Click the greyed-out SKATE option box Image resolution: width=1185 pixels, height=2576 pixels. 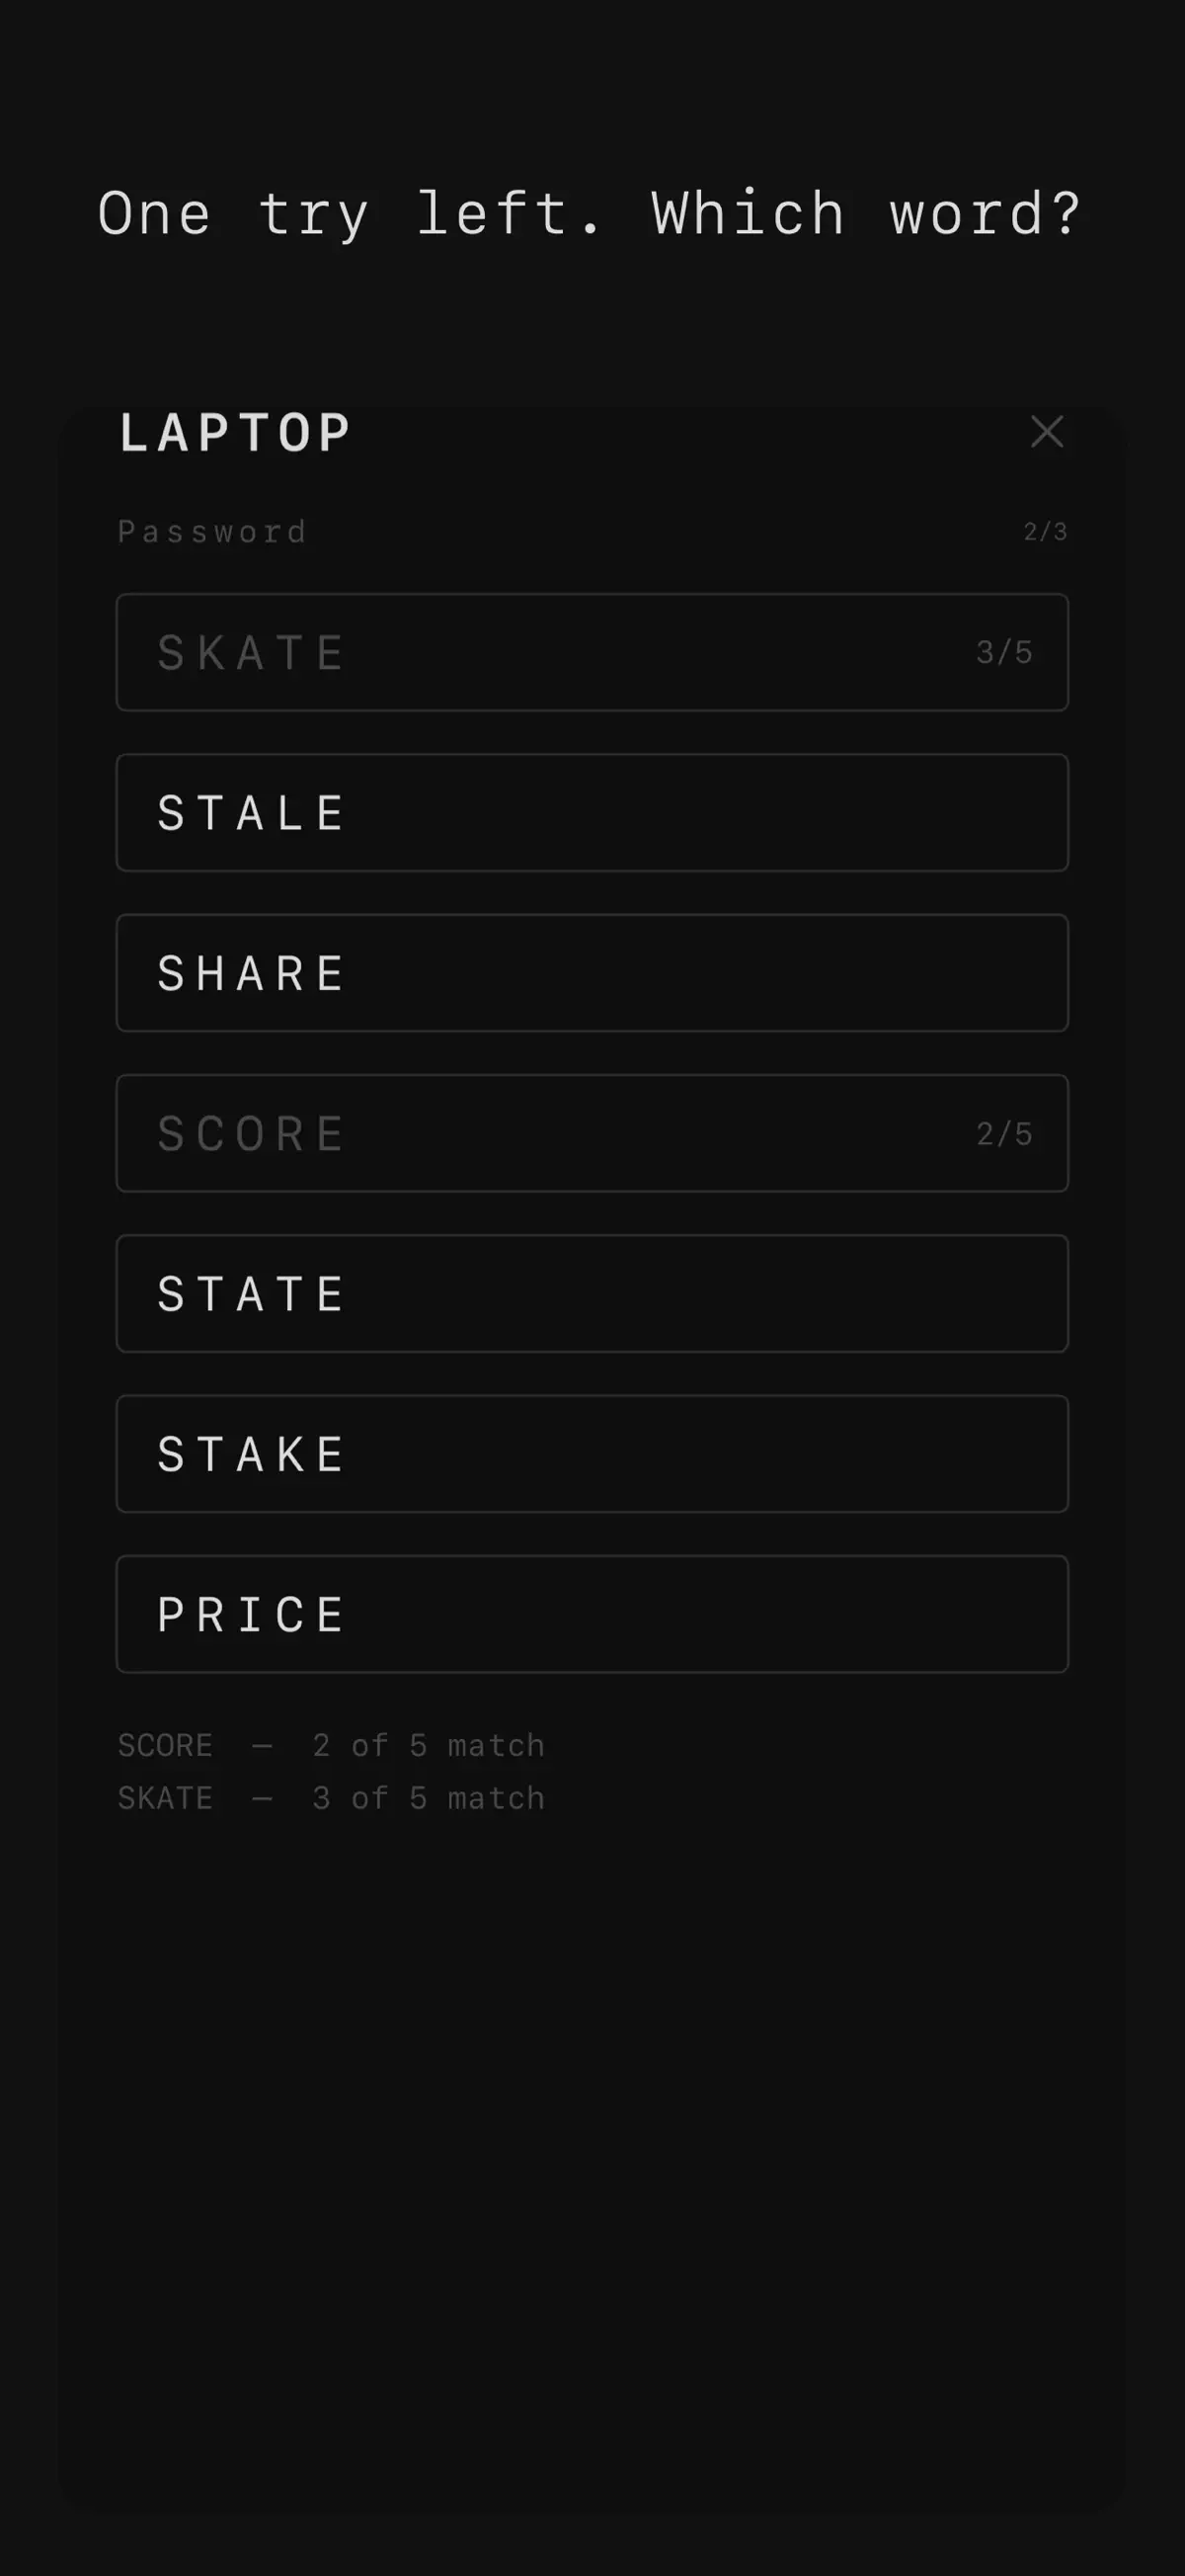click(x=592, y=652)
